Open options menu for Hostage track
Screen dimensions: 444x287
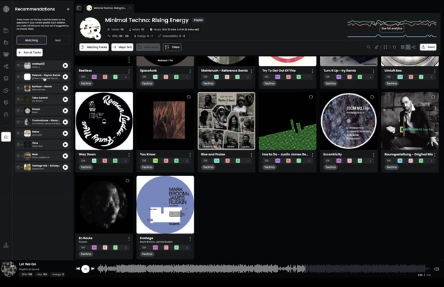point(190,239)
